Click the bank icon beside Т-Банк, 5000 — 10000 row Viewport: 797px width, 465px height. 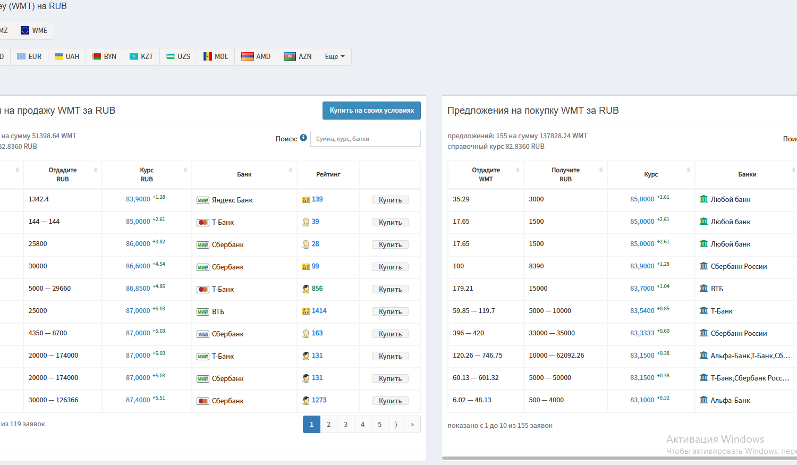click(703, 310)
